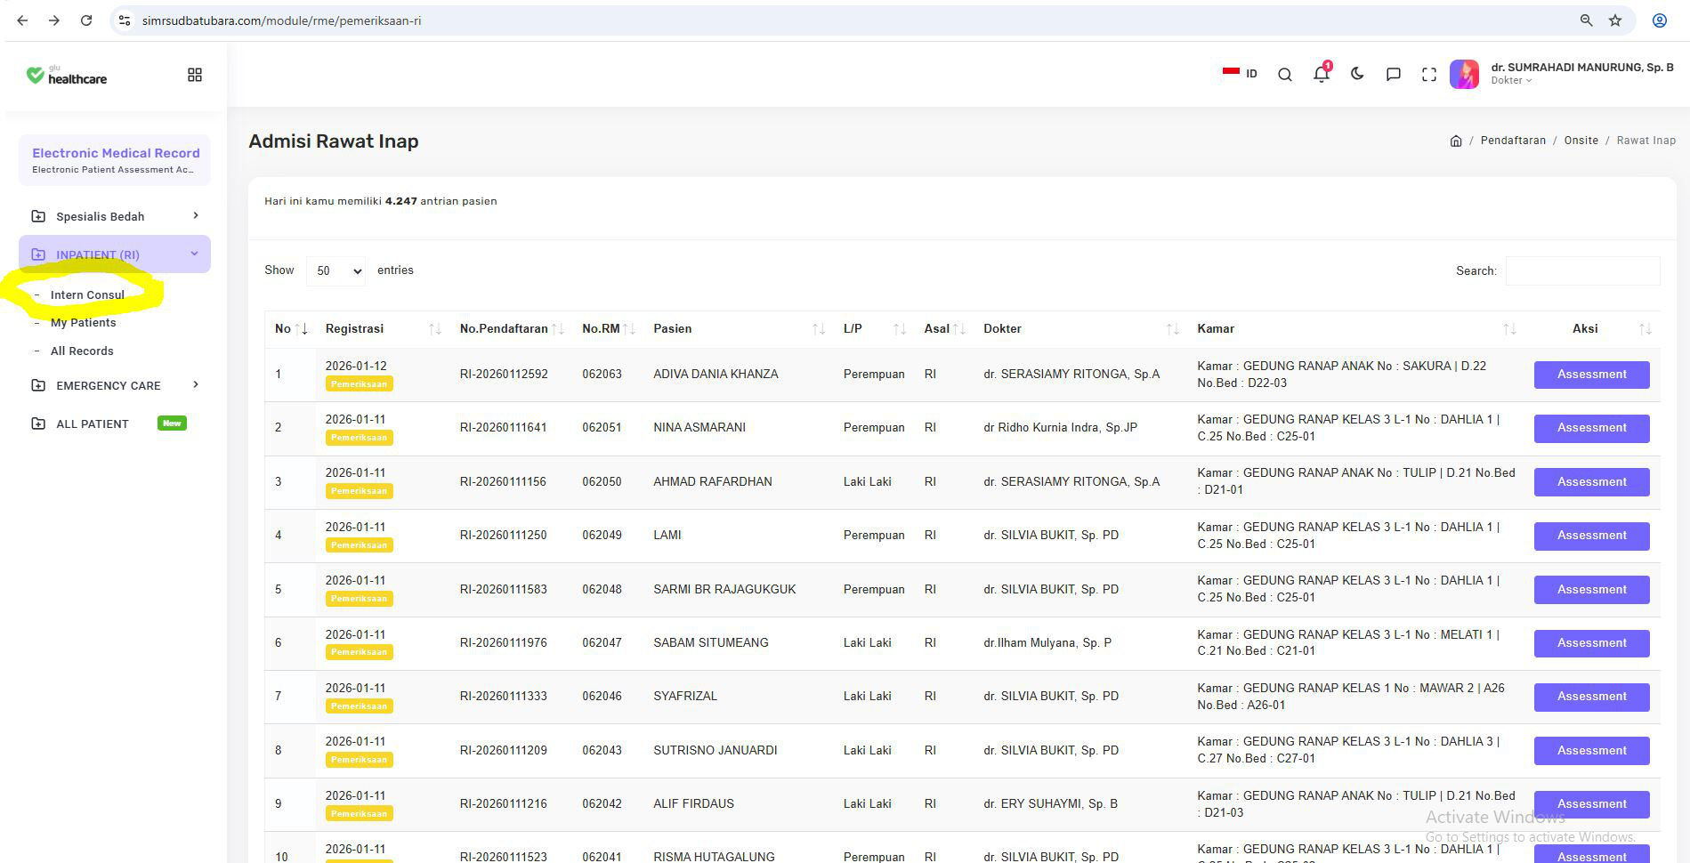Click patient name SYAFRIZAL
The image size is (1690, 863).
coord(685,697)
